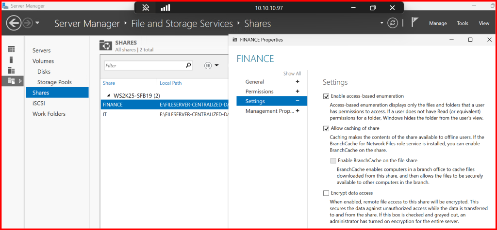Open Dashboard icon in left rail
The height and width of the screenshot is (230, 497).
[x=11, y=49]
